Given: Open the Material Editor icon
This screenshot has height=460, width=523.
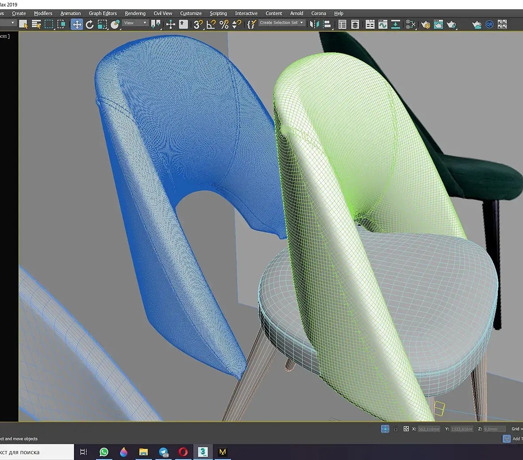Looking at the screenshot, I should [x=410, y=24].
